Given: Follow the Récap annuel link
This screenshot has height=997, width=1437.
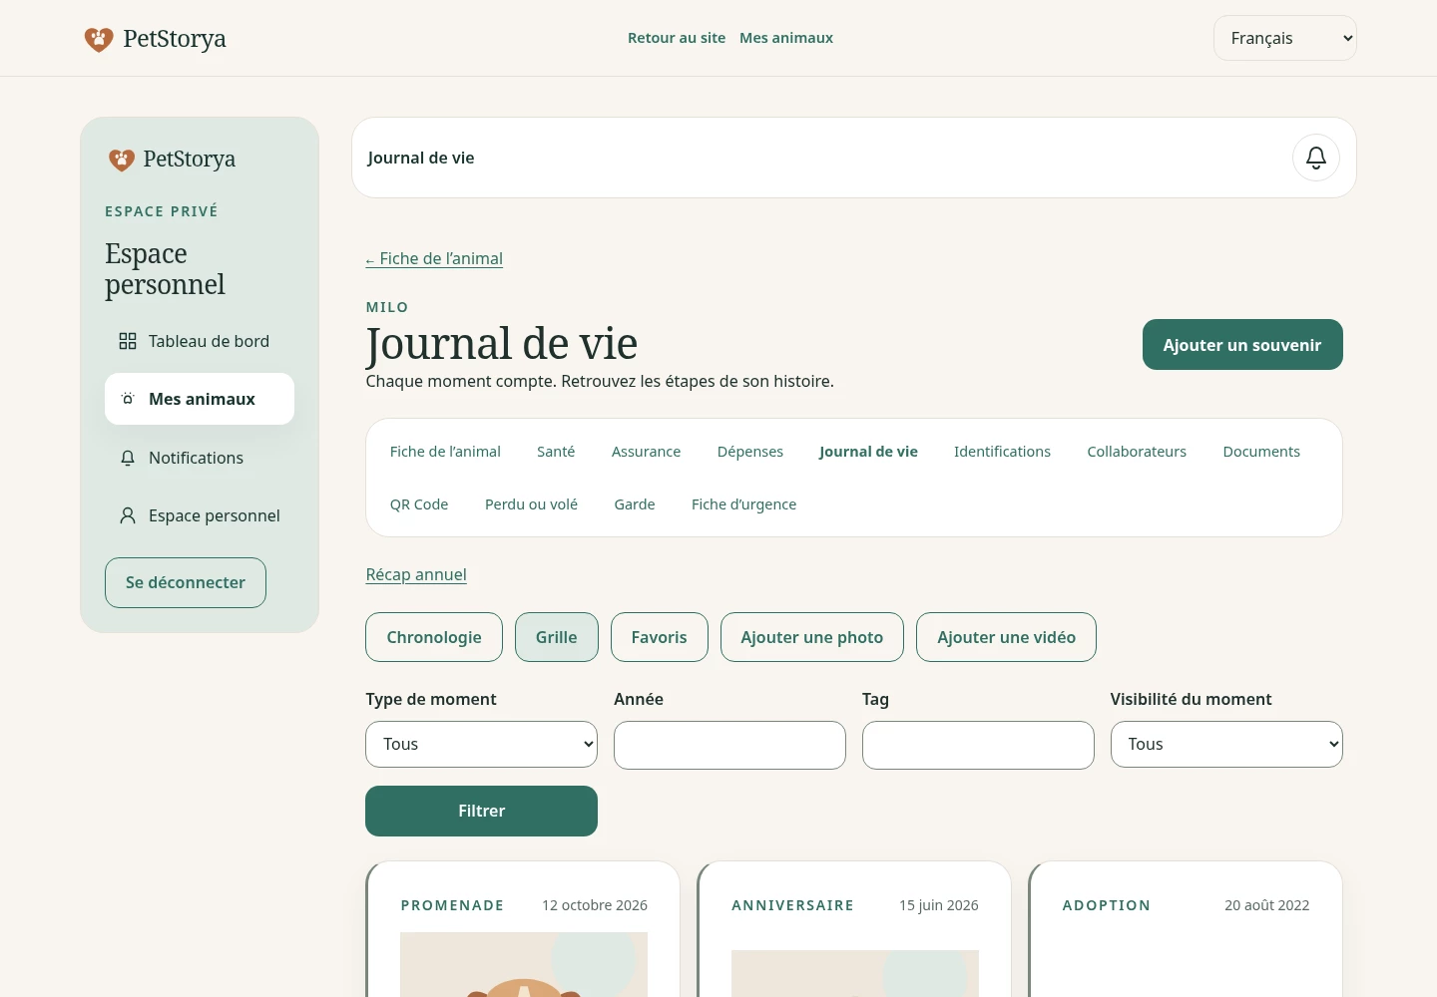Looking at the screenshot, I should click(416, 574).
